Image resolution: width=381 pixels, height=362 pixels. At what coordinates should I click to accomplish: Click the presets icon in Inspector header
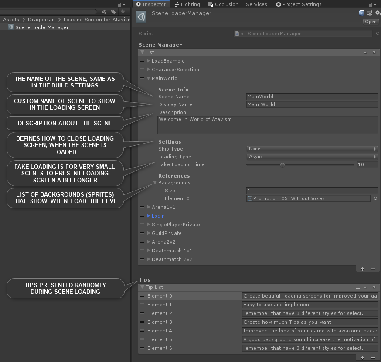point(369,13)
